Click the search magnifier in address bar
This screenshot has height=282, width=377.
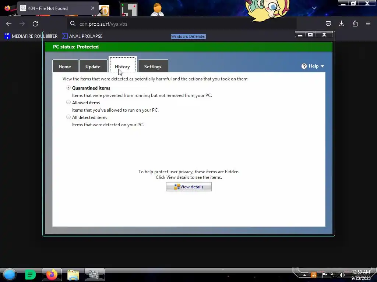pos(73,24)
